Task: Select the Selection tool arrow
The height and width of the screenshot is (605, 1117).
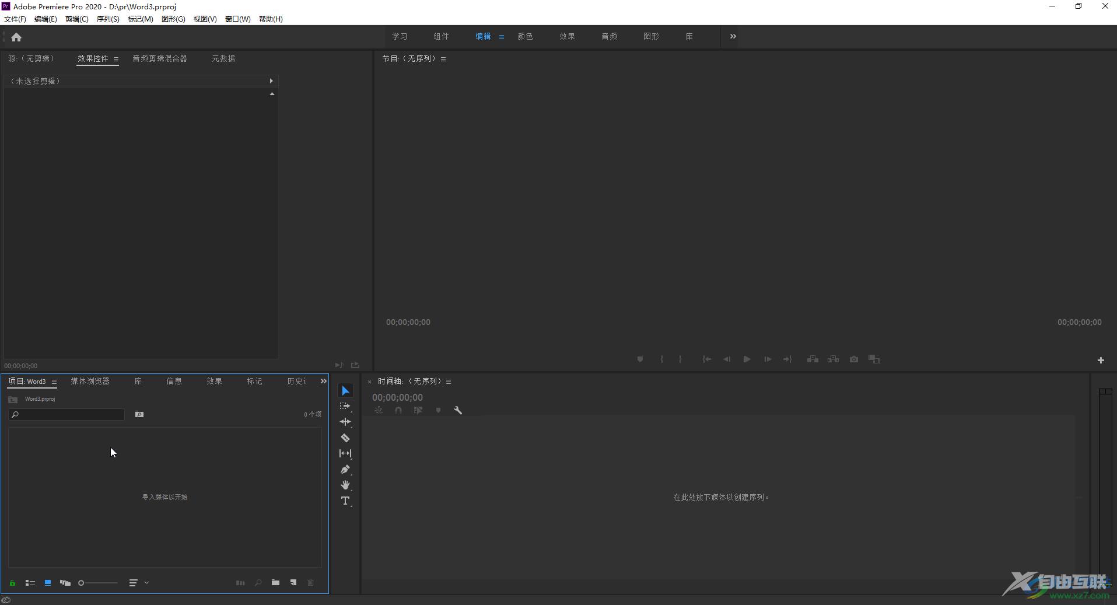Action: coord(345,390)
